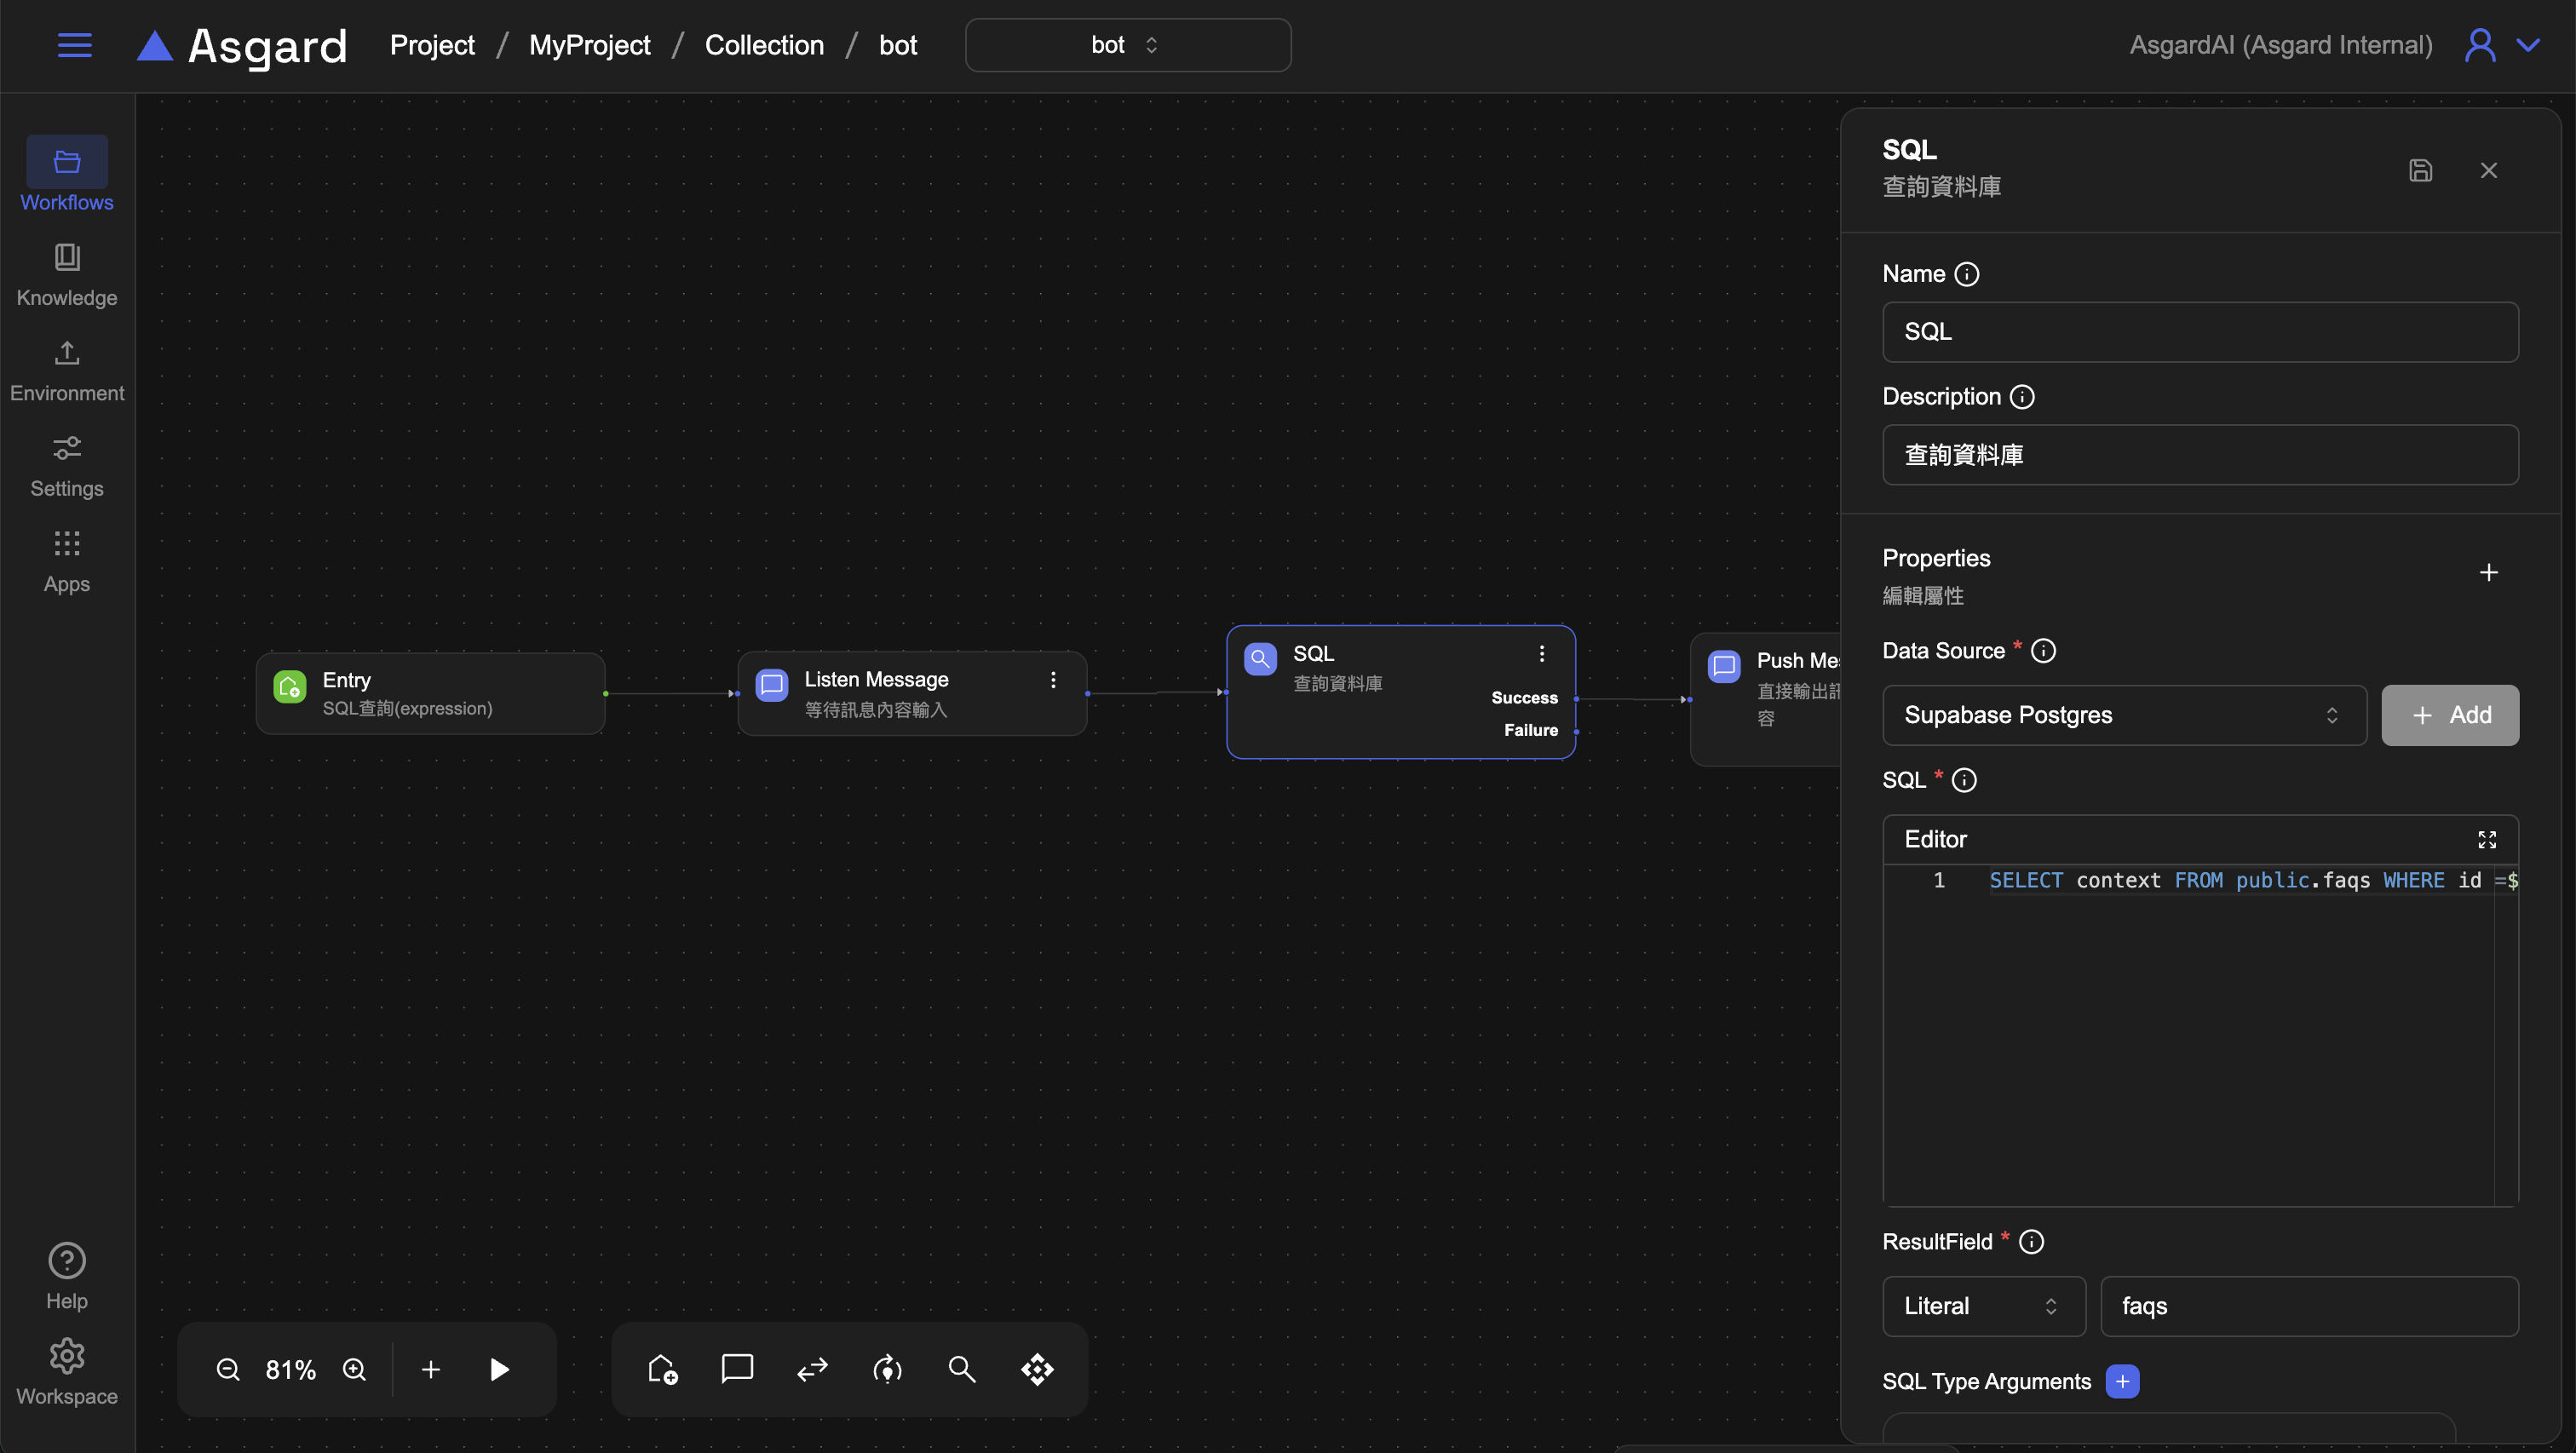Open the Environment sidebar tab
Screen dimensions: 2576x1453
pyautogui.click(x=67, y=370)
